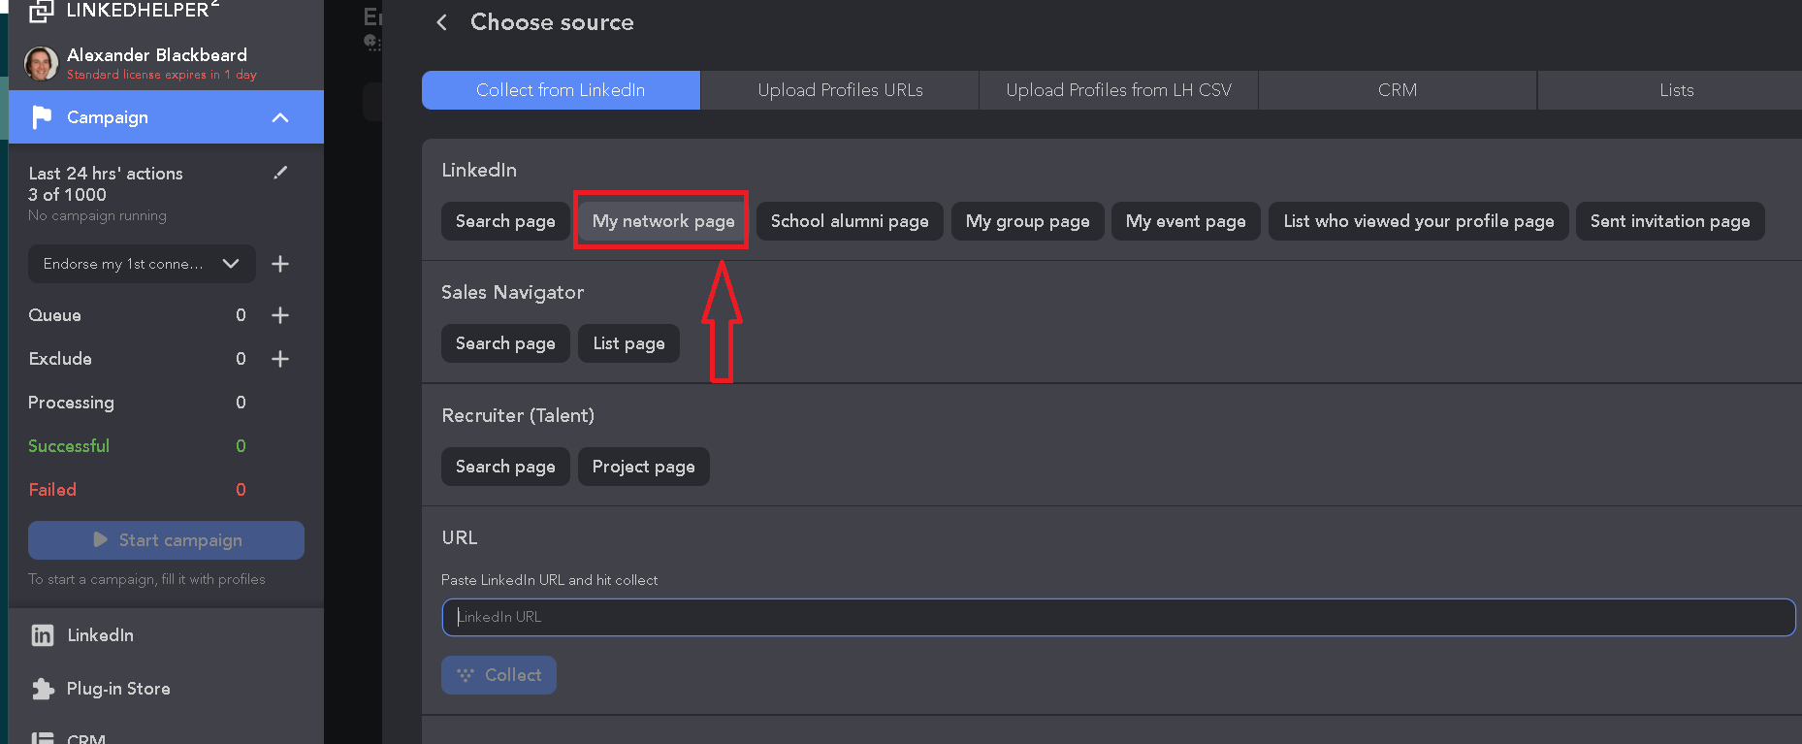Add a new campaign with the plus icon
The image size is (1802, 744).
280,264
